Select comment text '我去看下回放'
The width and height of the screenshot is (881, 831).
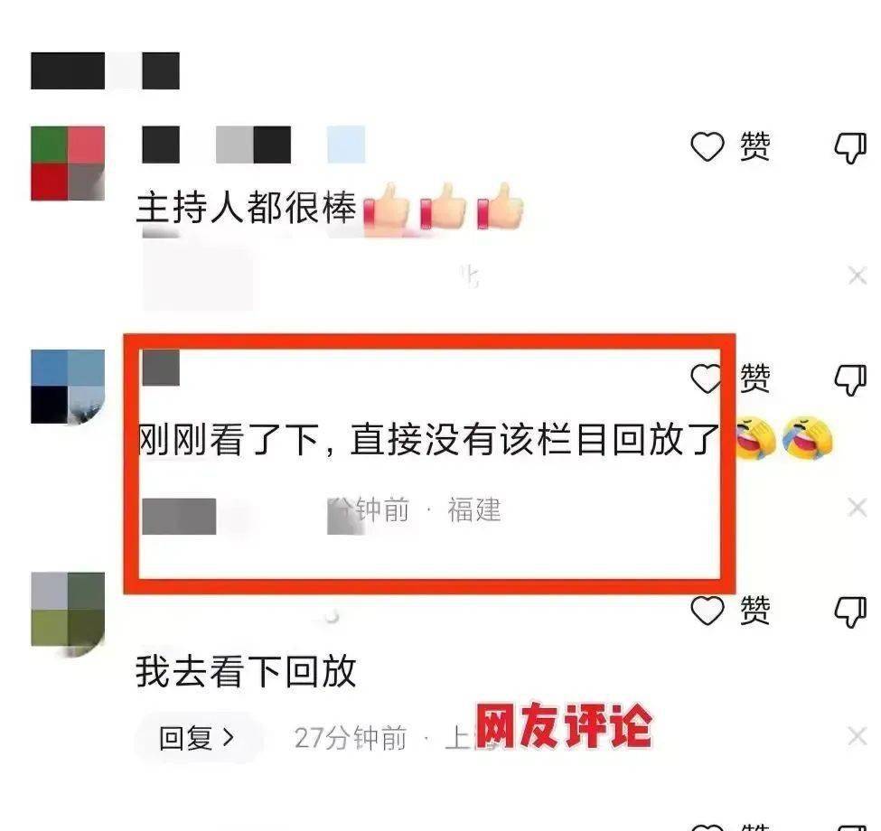[x=246, y=671]
